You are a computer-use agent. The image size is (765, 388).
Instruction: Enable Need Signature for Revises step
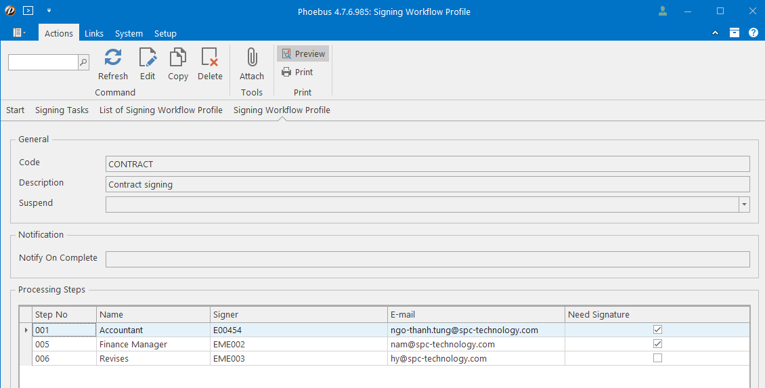[657, 358]
